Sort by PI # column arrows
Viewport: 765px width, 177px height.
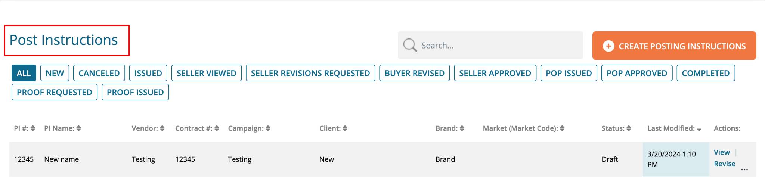(x=33, y=128)
